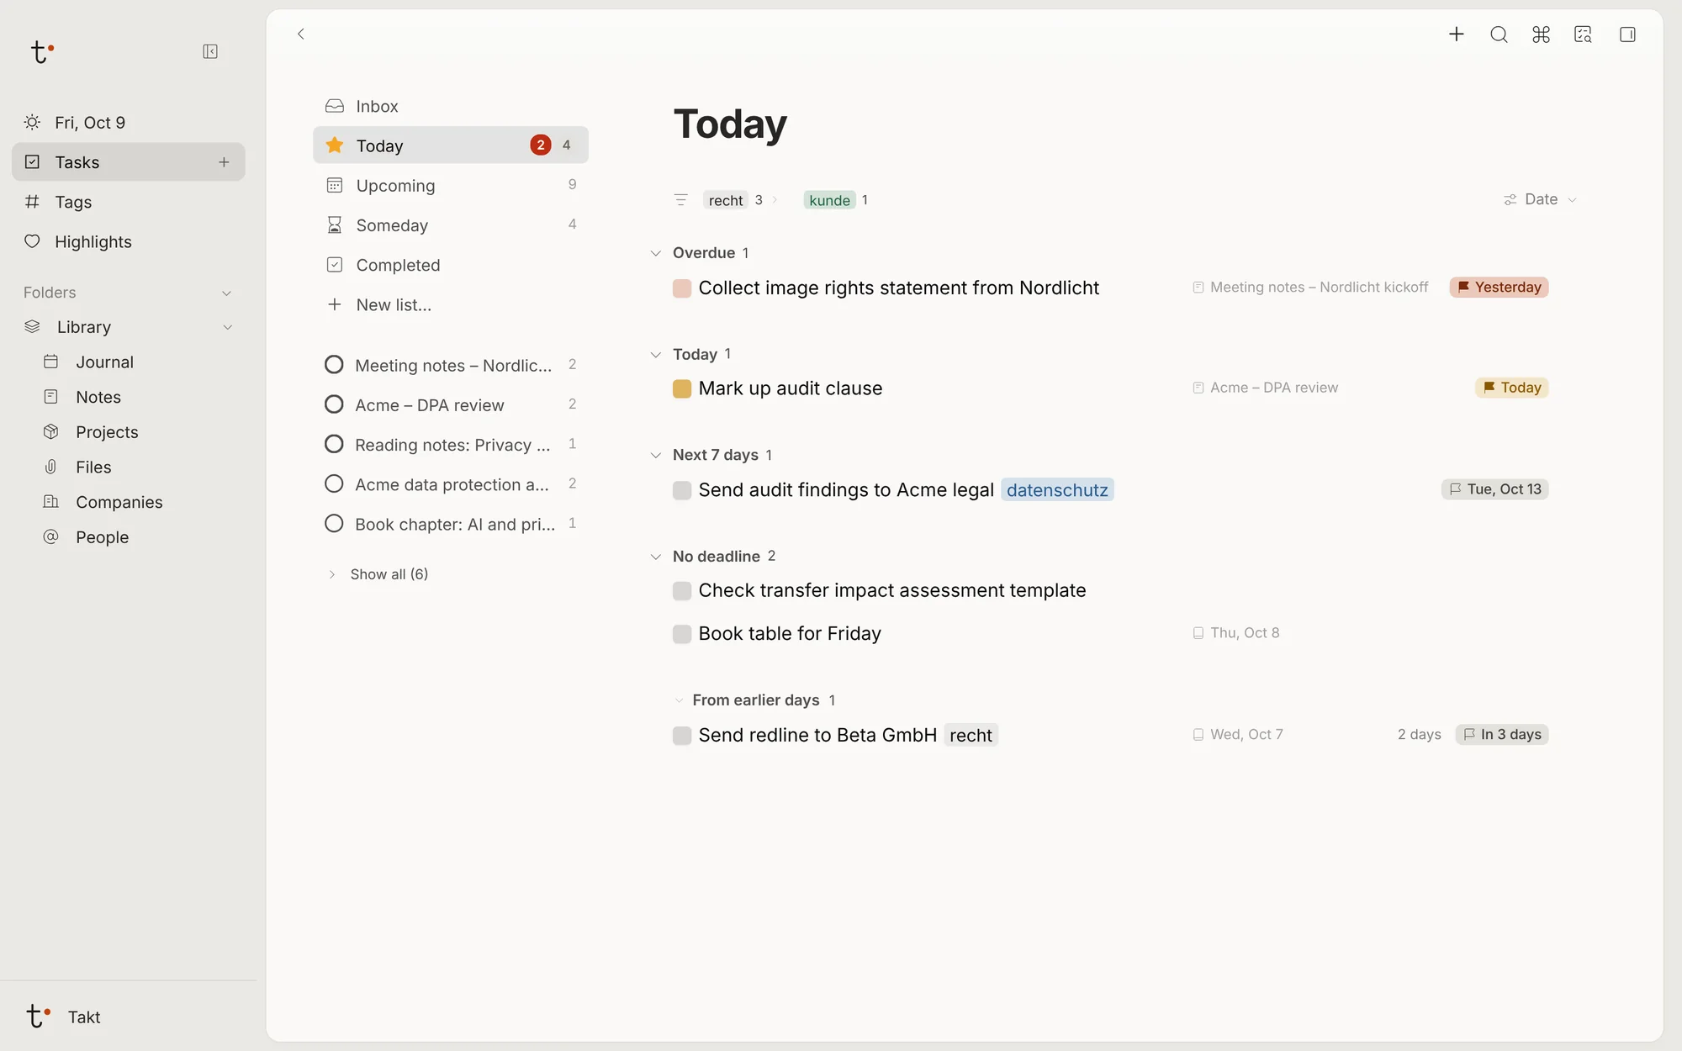The image size is (1682, 1051).
Task: Collapse the Next 7 days group
Action: click(656, 455)
